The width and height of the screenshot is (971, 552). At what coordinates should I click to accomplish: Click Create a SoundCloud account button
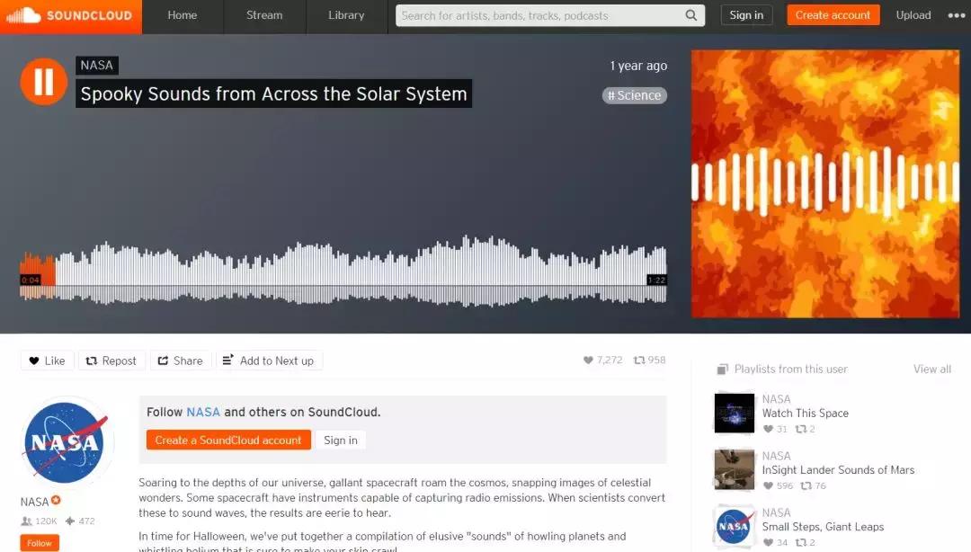[228, 440]
